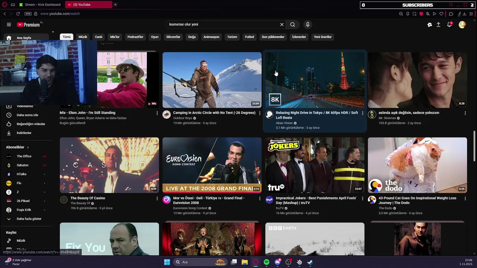This screenshot has width=477, height=268.
Task: Click the pin icon in the address bar
Action: point(408,14)
